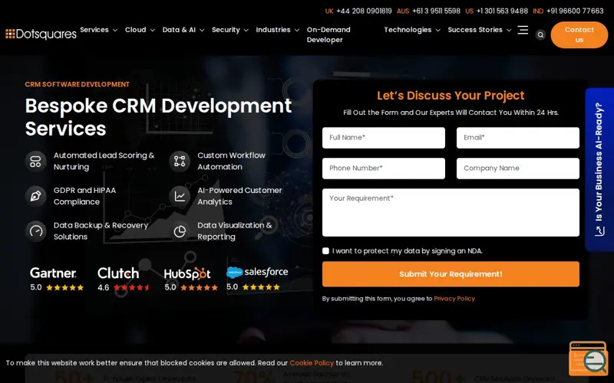This screenshot has height=383, width=614.
Task: Focus the Your Requirement textarea
Action: click(451, 213)
